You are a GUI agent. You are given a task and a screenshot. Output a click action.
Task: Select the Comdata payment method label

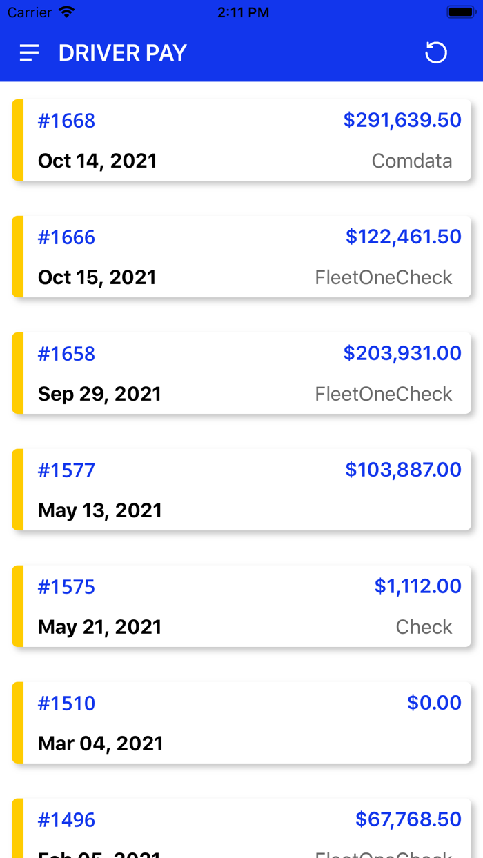412,161
